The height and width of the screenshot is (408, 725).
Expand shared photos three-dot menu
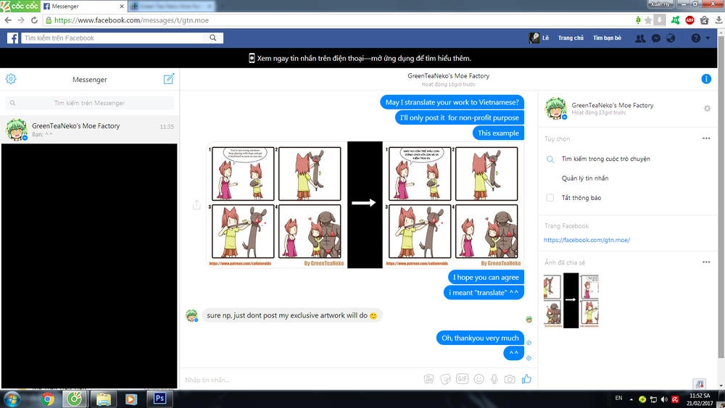tap(706, 262)
